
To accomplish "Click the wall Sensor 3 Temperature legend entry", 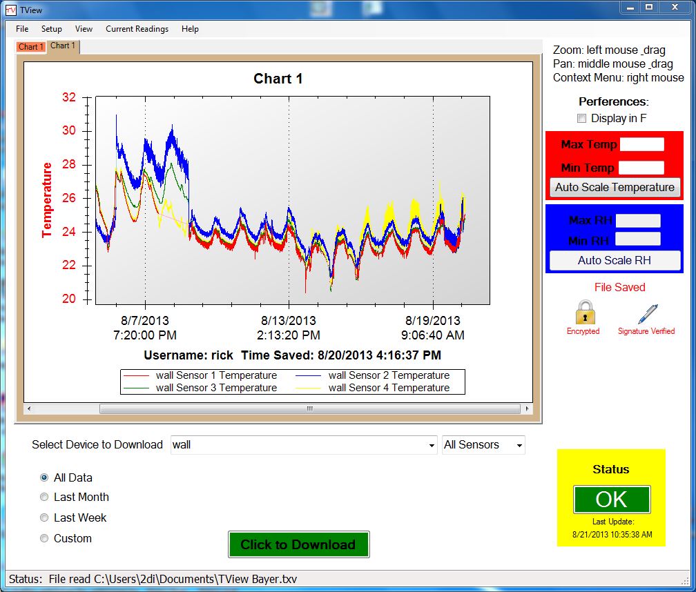I will tap(201, 388).
